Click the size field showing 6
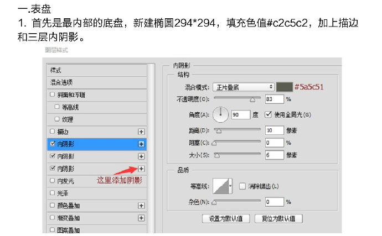This screenshot has height=236, width=382. coord(275,155)
